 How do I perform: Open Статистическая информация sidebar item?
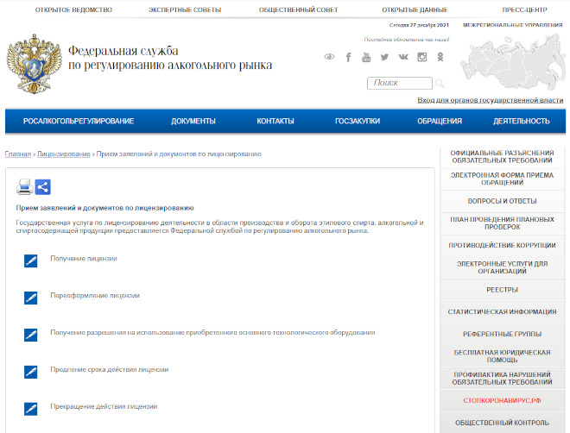click(x=502, y=311)
